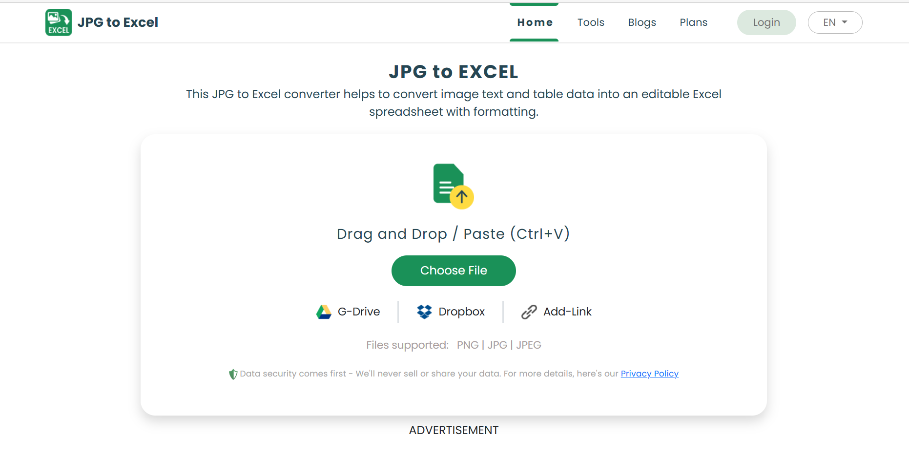Image resolution: width=909 pixels, height=460 pixels.
Task: Open the Blogs section
Action: pos(642,22)
